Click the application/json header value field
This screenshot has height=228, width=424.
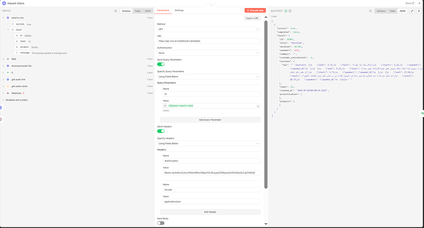[x=211, y=202]
